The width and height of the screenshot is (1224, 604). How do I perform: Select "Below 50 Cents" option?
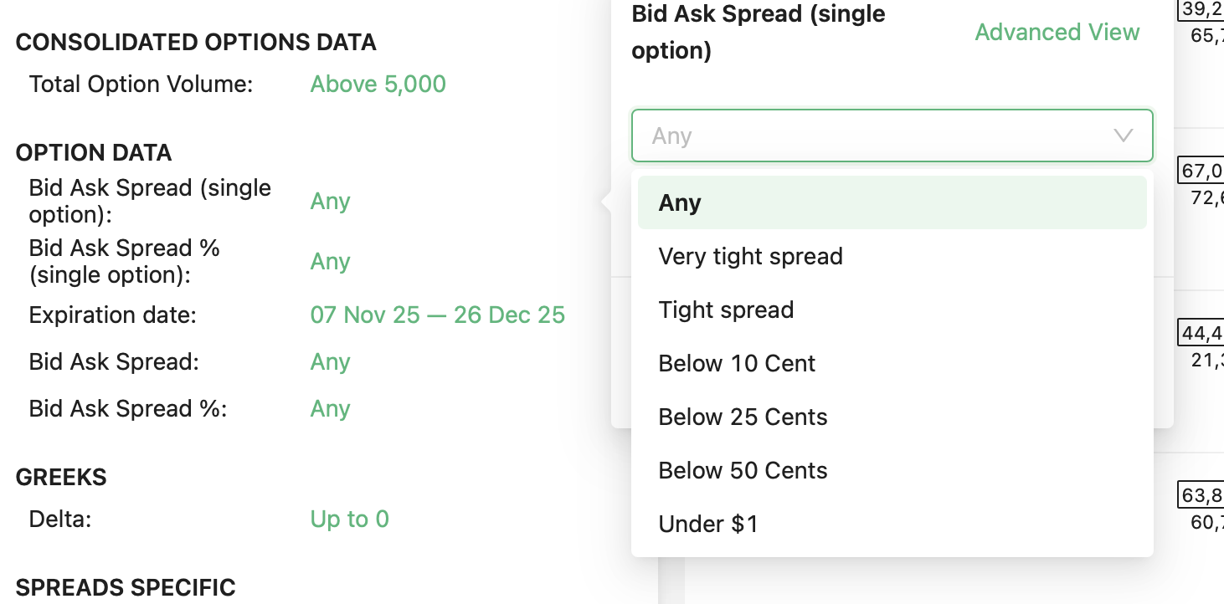tap(743, 470)
